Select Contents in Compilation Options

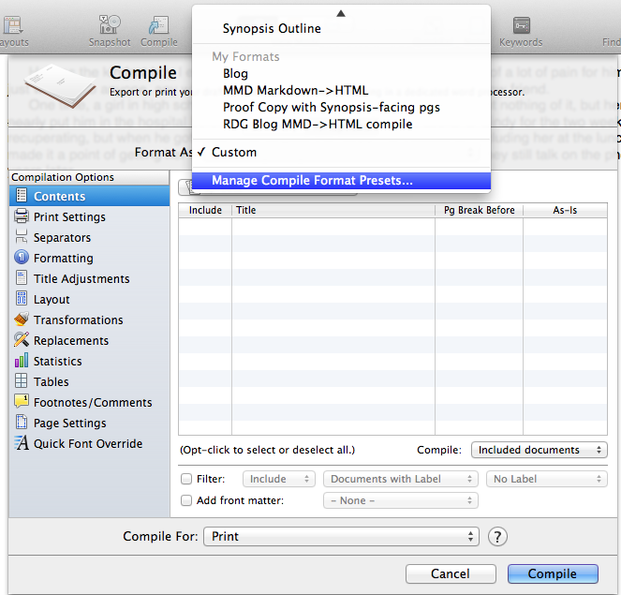[x=90, y=196]
